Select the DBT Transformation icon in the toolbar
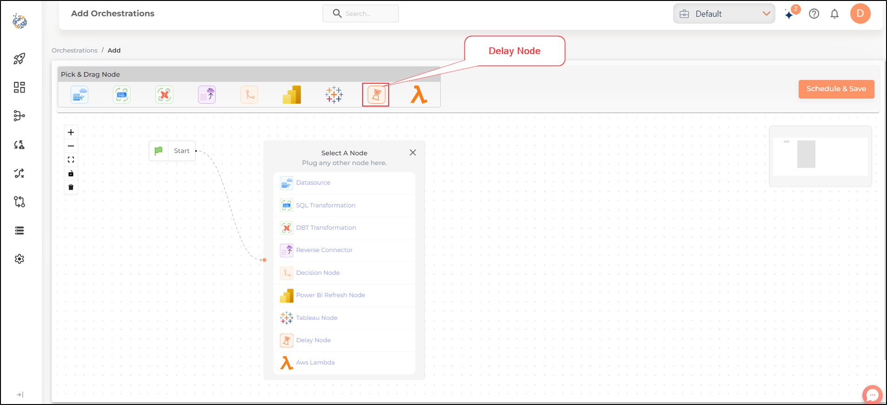Screen dimensions: 887x405 pos(164,95)
